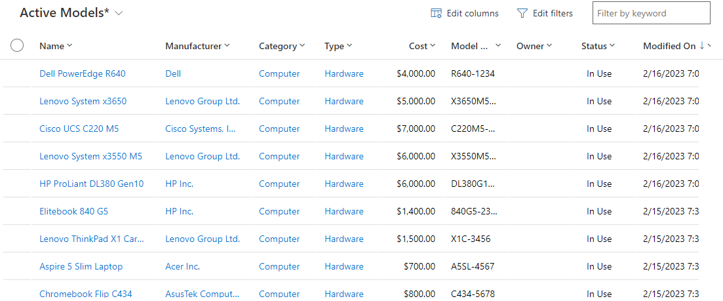This screenshot has width=723, height=301.
Task: Click the Cisco Systems manufacturer link
Action: click(x=201, y=129)
